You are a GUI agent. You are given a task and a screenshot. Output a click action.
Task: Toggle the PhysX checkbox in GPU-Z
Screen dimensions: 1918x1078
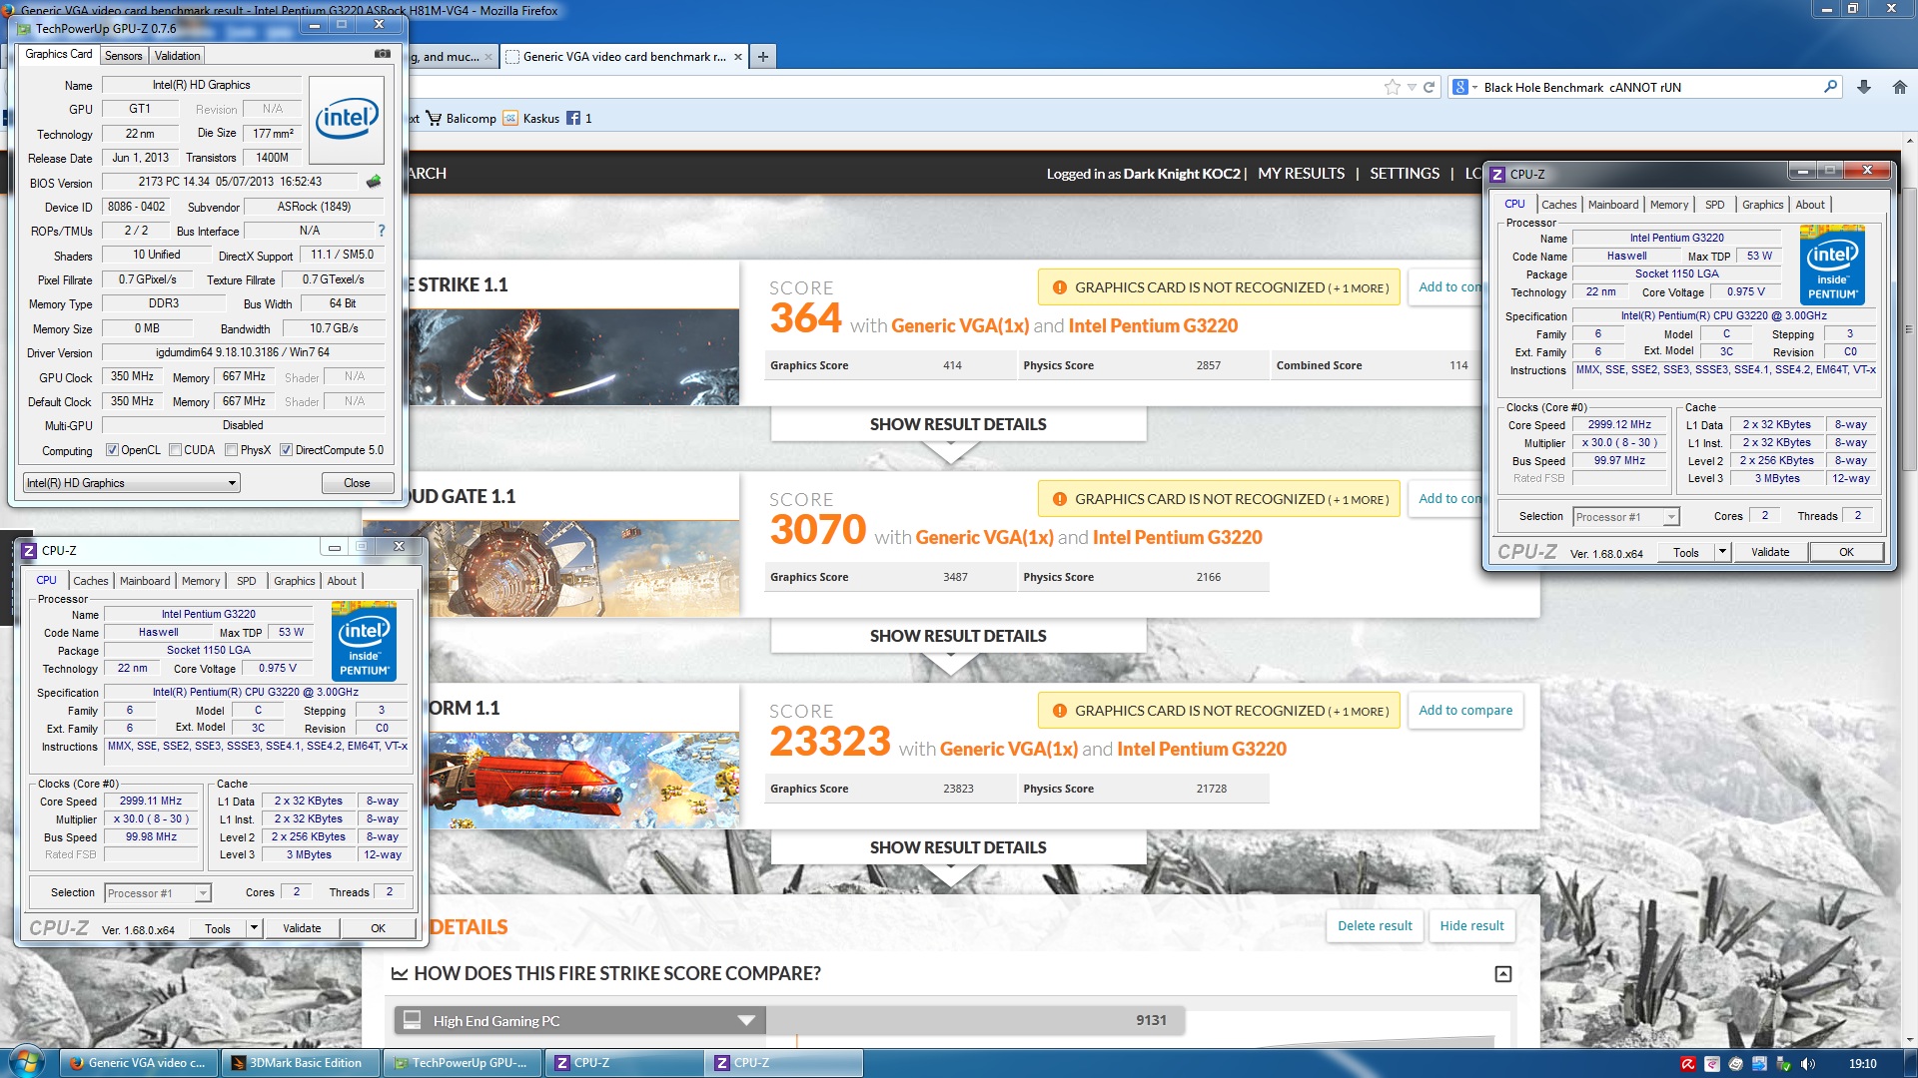232,450
